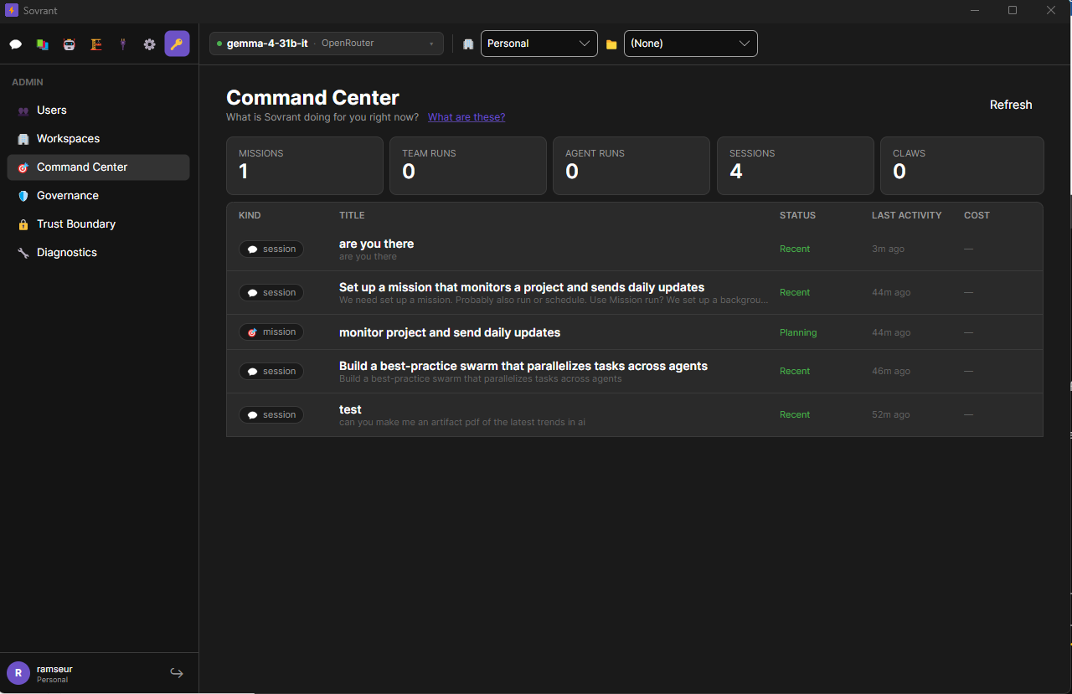Open the robot face icon
This screenshot has height=694, width=1072.
(69, 44)
